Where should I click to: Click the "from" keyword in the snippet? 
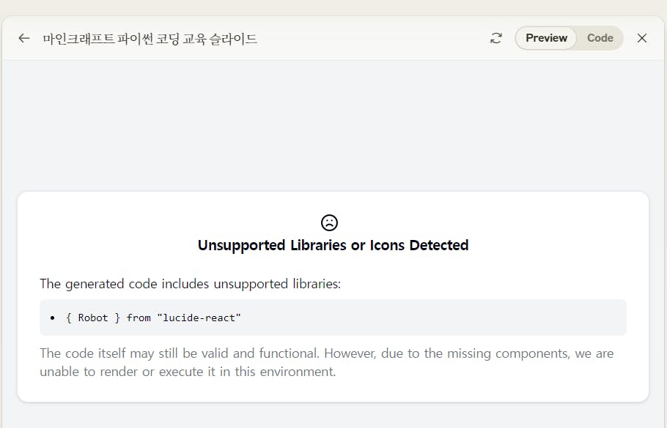click(139, 318)
